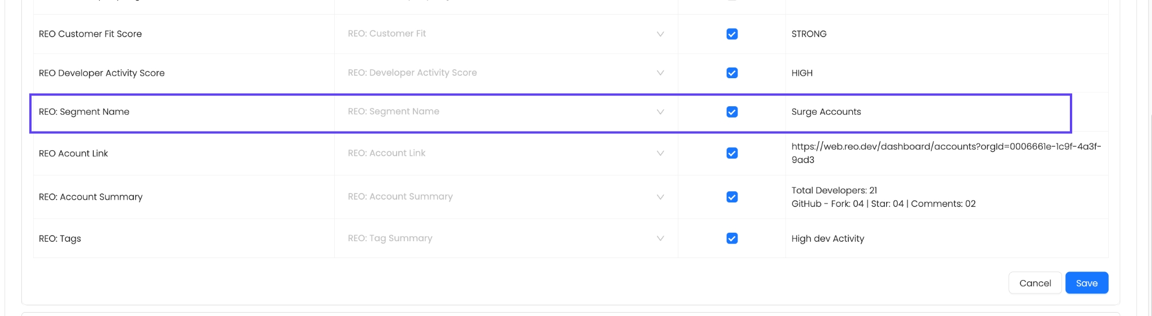Uncheck the REO Acount Link checkbox

(x=732, y=153)
